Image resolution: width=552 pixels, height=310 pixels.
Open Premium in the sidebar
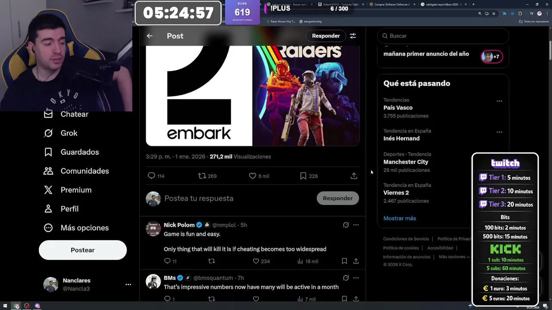coord(67,190)
